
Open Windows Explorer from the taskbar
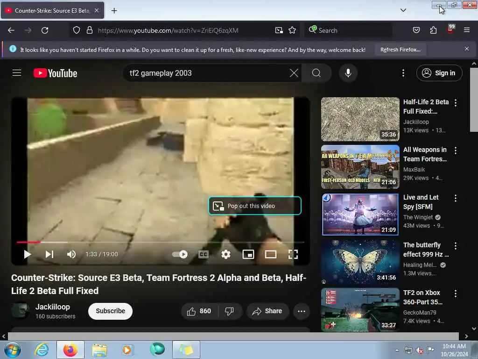click(x=99, y=350)
